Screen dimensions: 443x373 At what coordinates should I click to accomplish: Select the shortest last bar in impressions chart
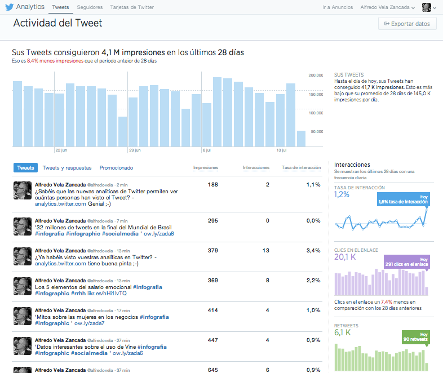coord(301,139)
